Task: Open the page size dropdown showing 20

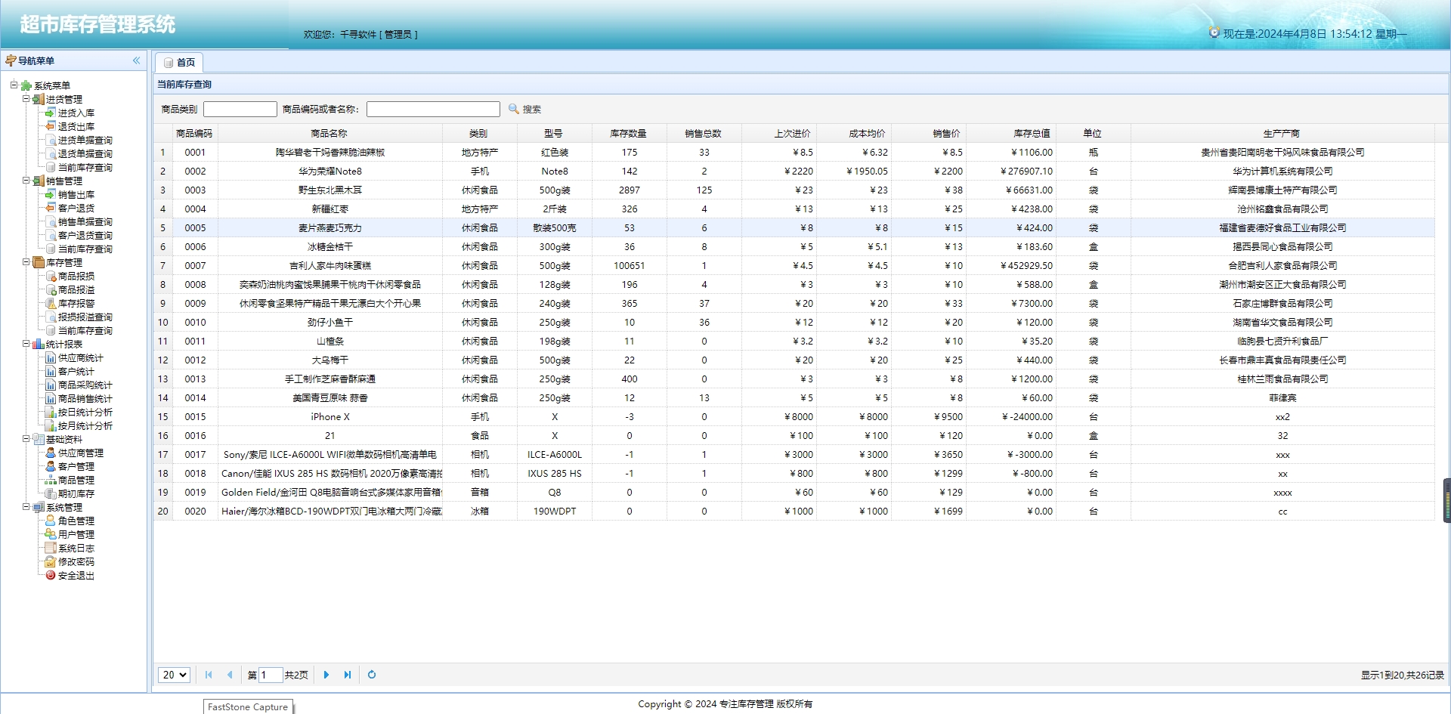Action: coord(174,675)
